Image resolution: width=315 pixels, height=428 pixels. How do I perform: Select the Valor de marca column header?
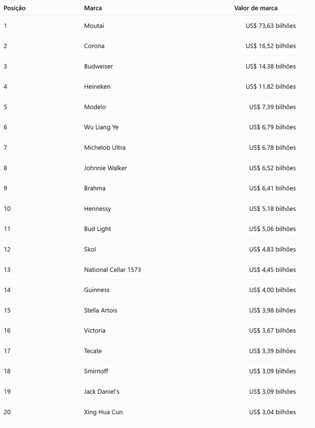pyautogui.click(x=256, y=8)
